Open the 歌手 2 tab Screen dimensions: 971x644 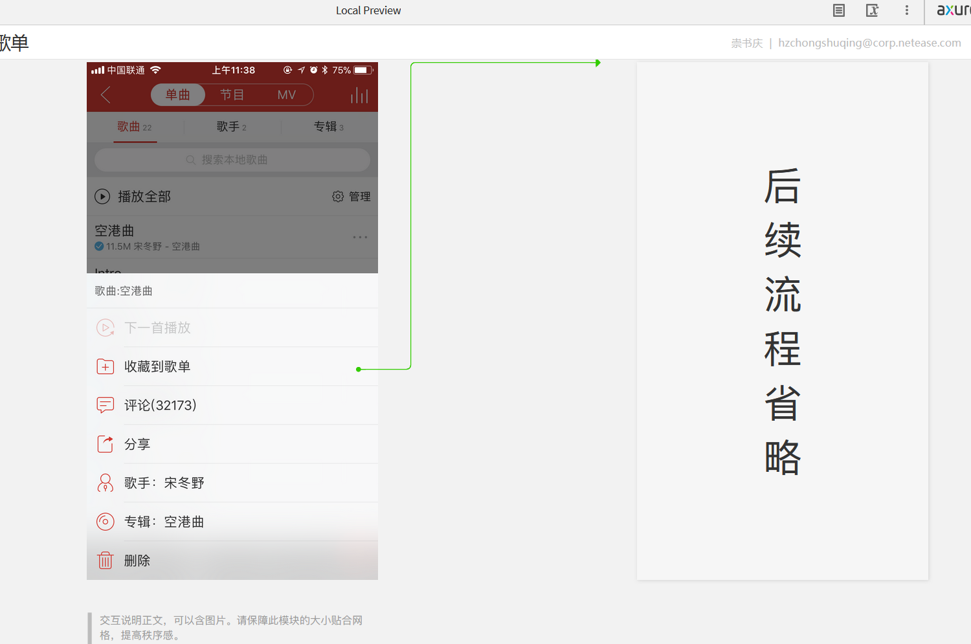[x=232, y=127]
